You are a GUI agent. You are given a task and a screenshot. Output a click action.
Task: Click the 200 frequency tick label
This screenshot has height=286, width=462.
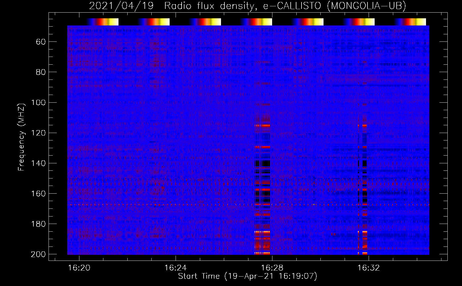[38, 254]
